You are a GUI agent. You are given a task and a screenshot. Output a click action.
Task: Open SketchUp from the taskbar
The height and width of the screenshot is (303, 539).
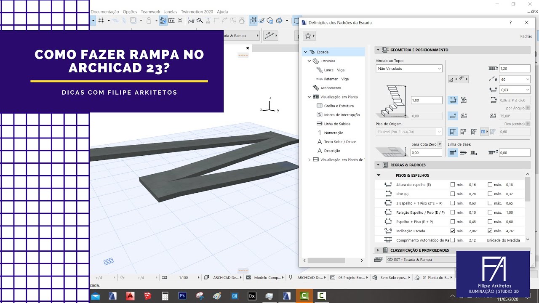(147, 296)
